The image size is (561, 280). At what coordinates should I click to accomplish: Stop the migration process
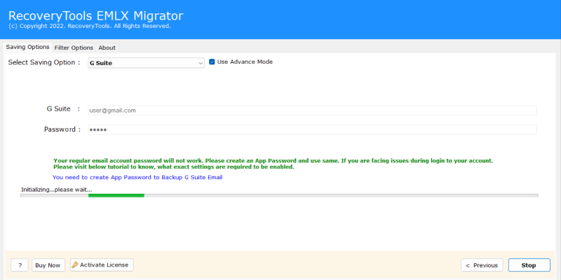(x=529, y=265)
